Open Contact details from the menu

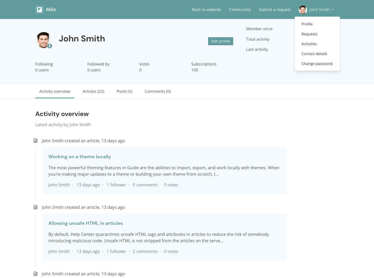pyautogui.click(x=314, y=54)
